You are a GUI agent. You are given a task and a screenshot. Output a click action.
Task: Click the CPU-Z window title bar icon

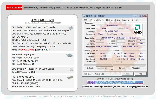tap(84, 16)
